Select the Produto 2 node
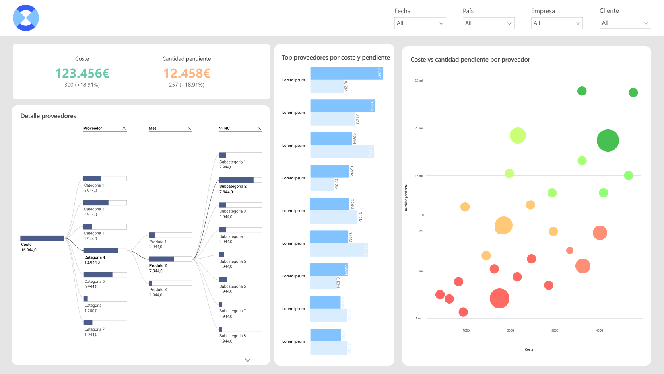664x374 pixels. [171, 259]
